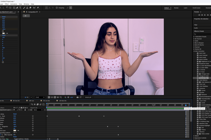
Task: Click the Show Last Snapshot icon
Action: [80, 97]
